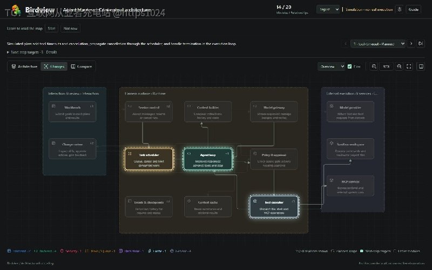Click the +1 badge on Agent loop
The height and width of the screenshot is (270, 432).
coord(227,154)
